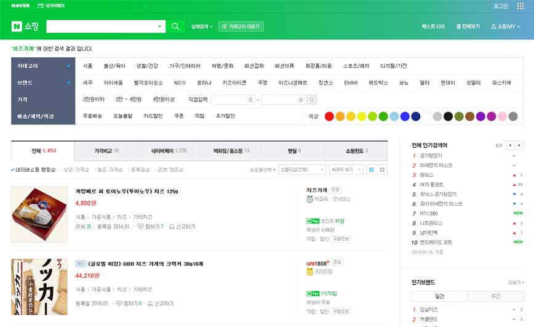Pick the red color swatch
Image resolution: width=534 pixels, height=327 pixels.
point(329,116)
